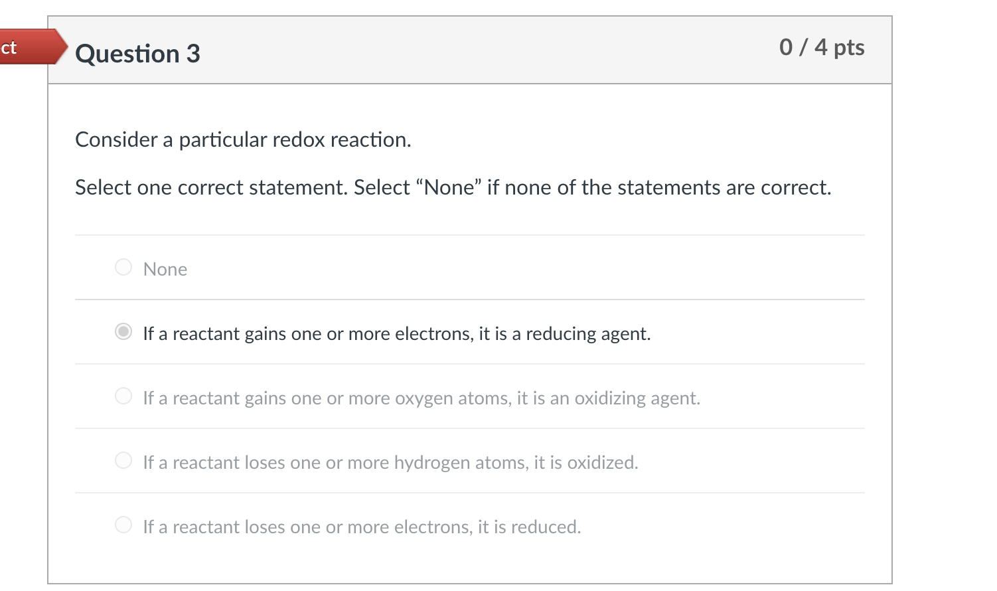Click the loses electrons statement text

[x=362, y=526]
